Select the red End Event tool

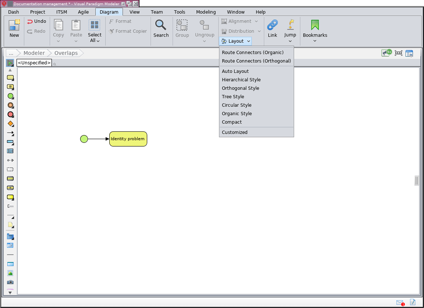(11, 114)
